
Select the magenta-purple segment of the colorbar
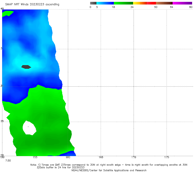tap(182, 3)
